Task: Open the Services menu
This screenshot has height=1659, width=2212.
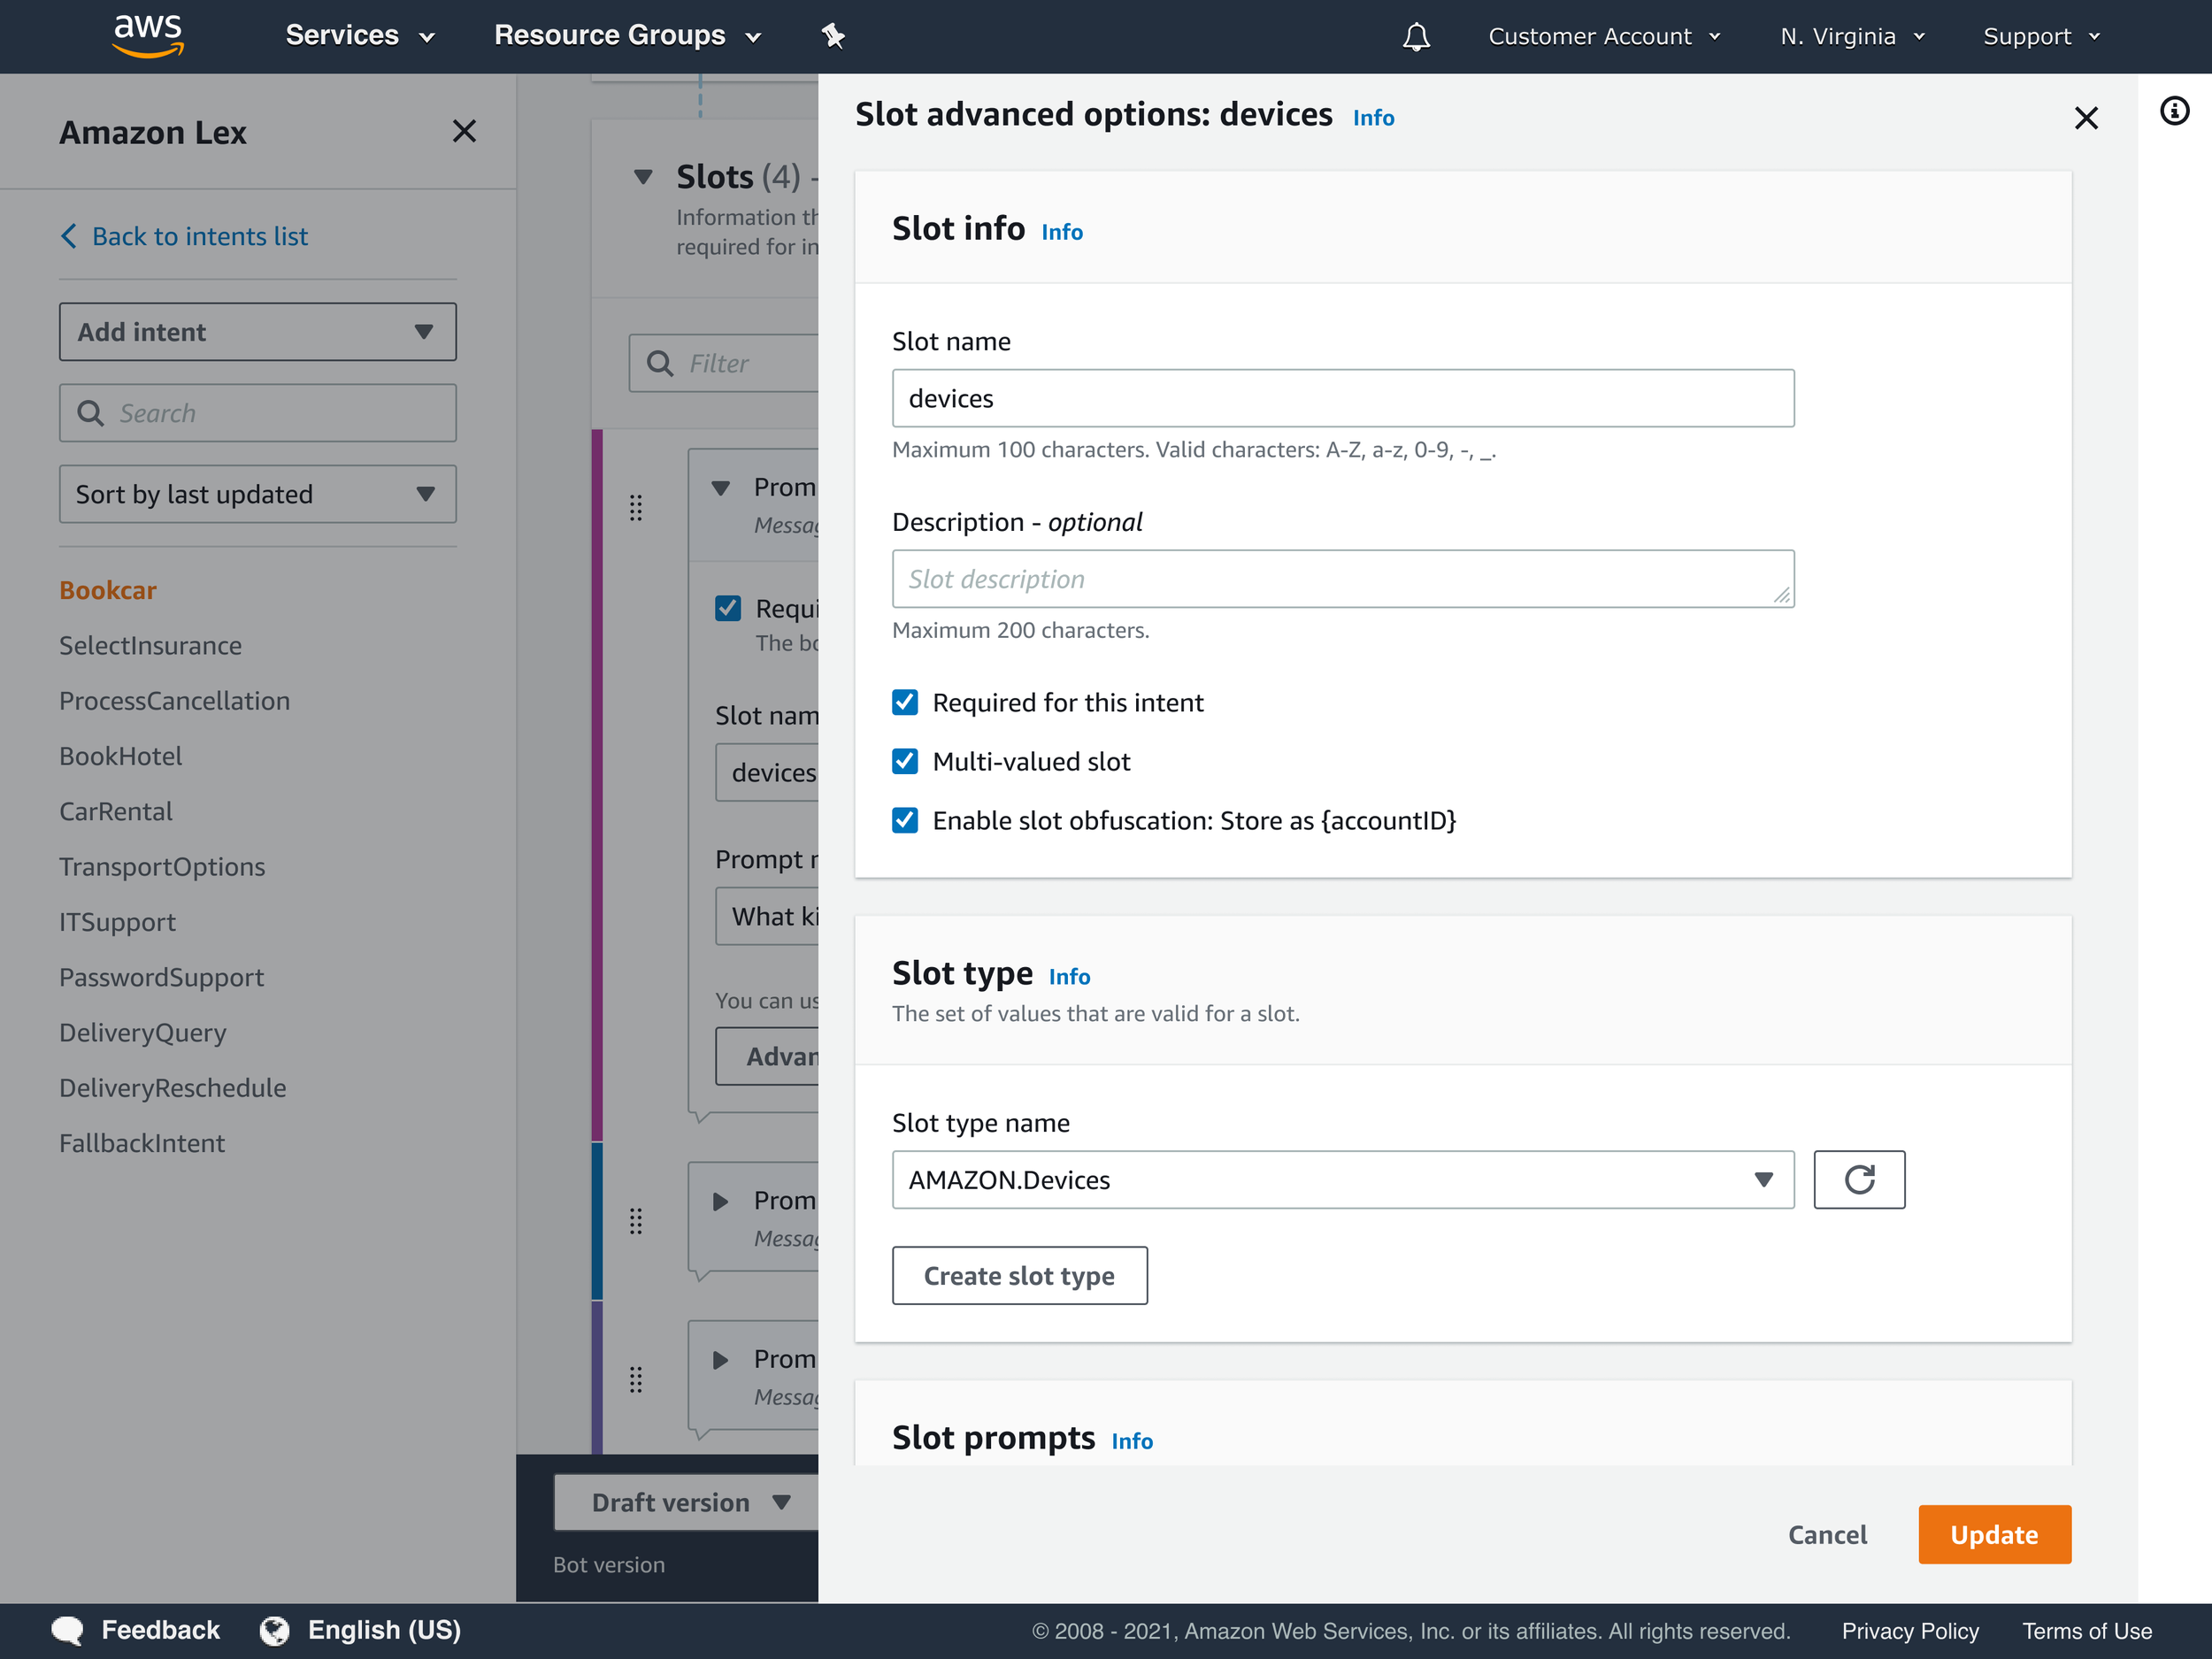Action: [x=359, y=36]
